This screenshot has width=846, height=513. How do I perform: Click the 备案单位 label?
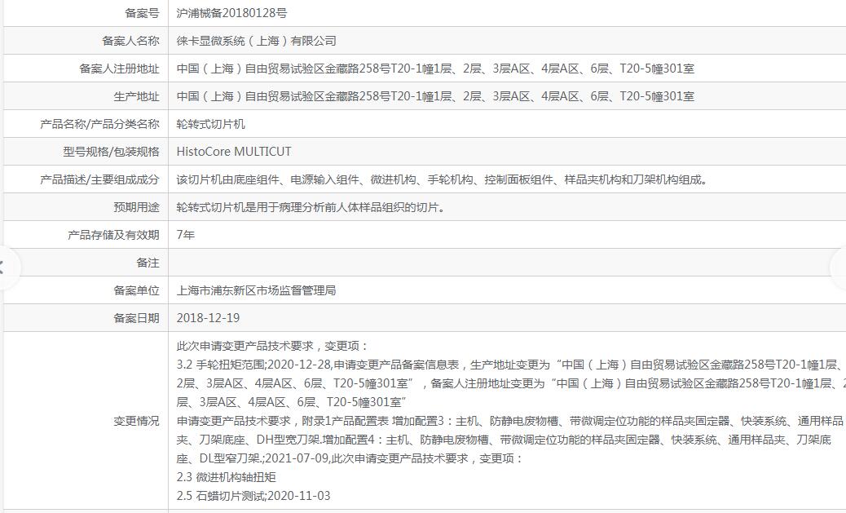(x=136, y=290)
